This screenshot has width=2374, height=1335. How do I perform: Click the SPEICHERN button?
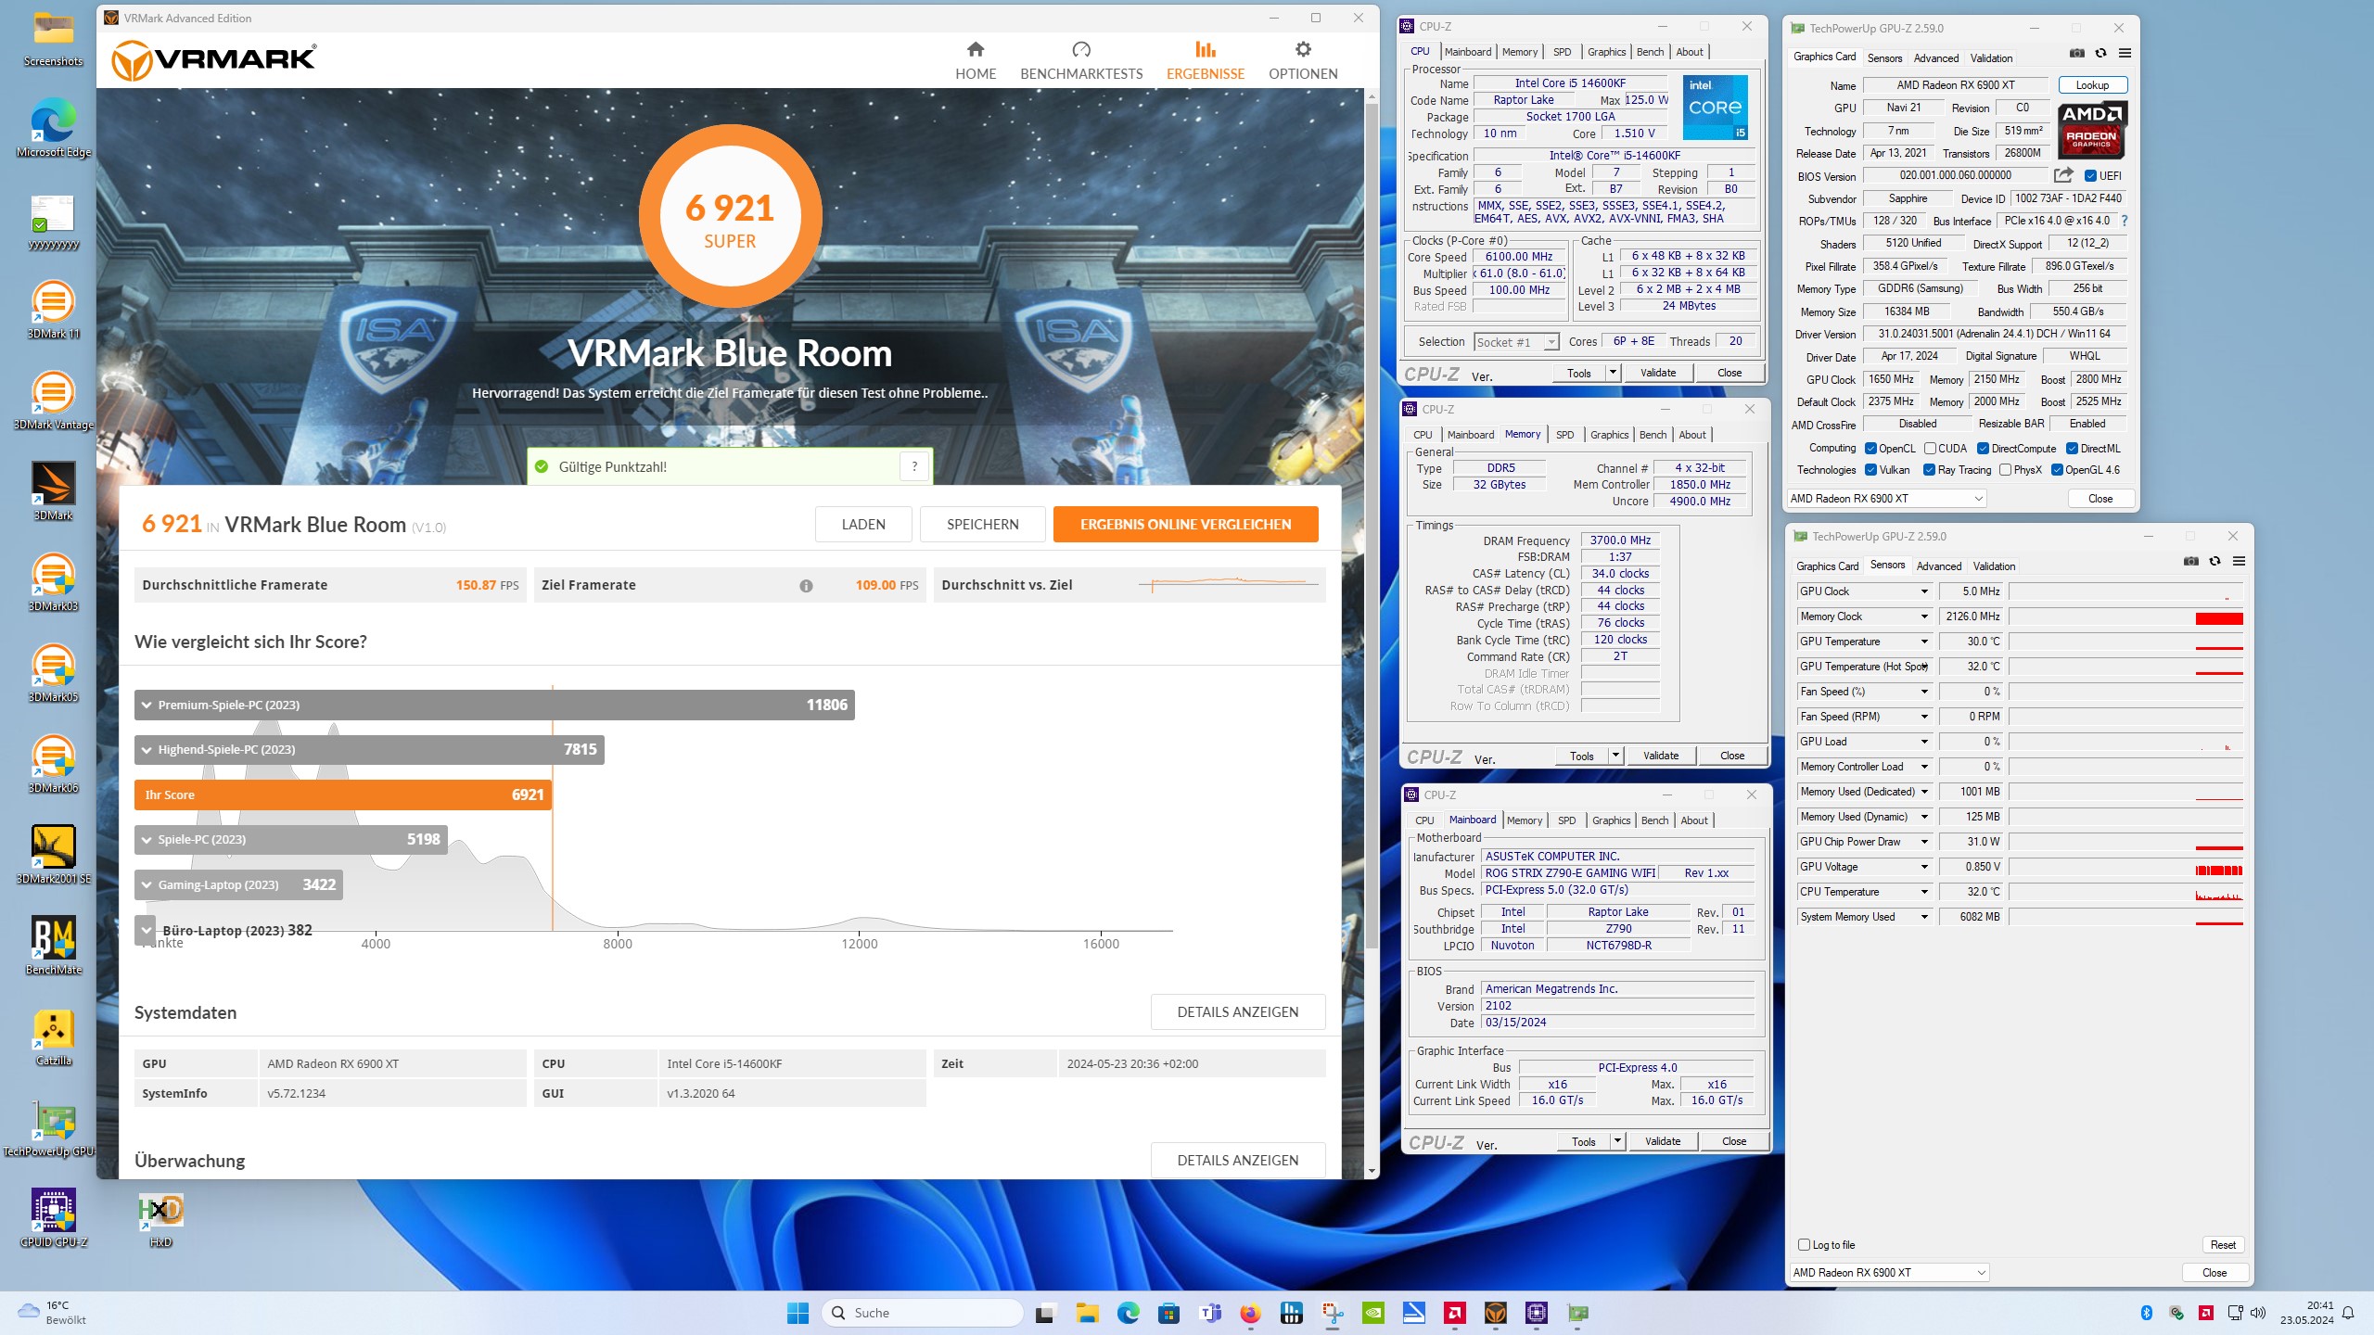pos(982,524)
